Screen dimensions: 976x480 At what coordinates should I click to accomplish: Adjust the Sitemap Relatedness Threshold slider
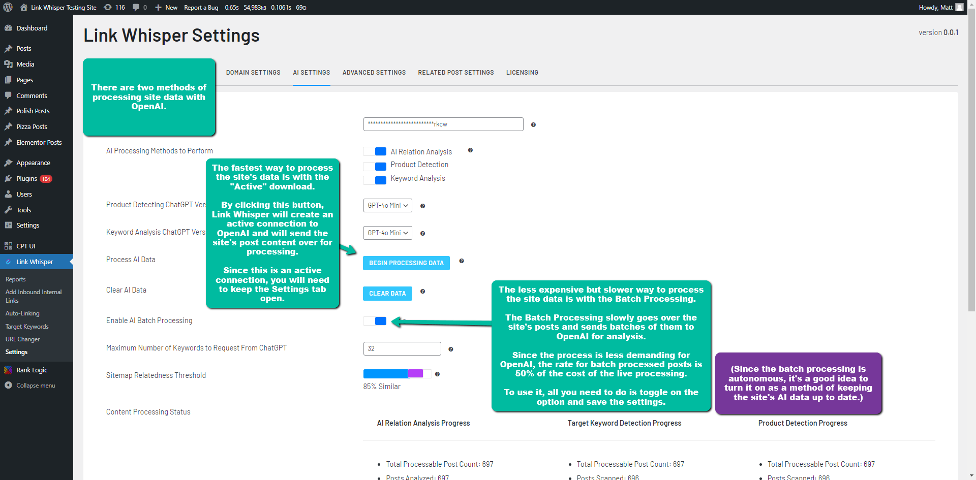396,373
